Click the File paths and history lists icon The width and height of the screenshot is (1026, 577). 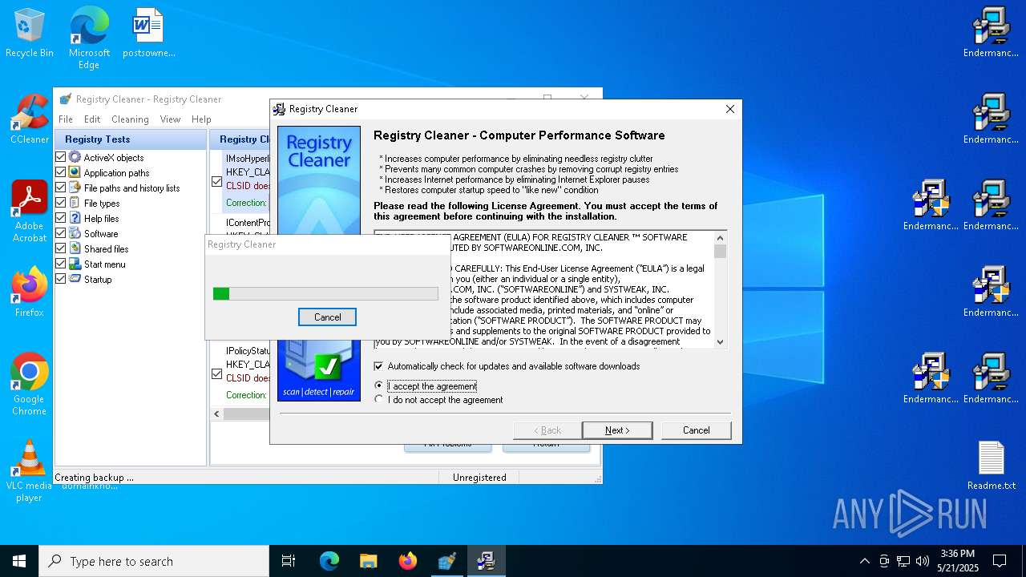(75, 188)
